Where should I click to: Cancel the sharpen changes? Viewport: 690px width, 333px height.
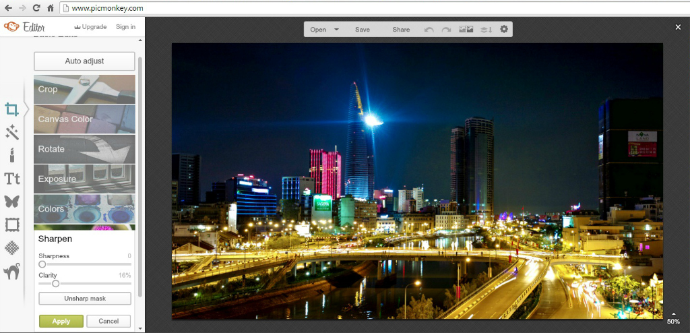tap(108, 321)
